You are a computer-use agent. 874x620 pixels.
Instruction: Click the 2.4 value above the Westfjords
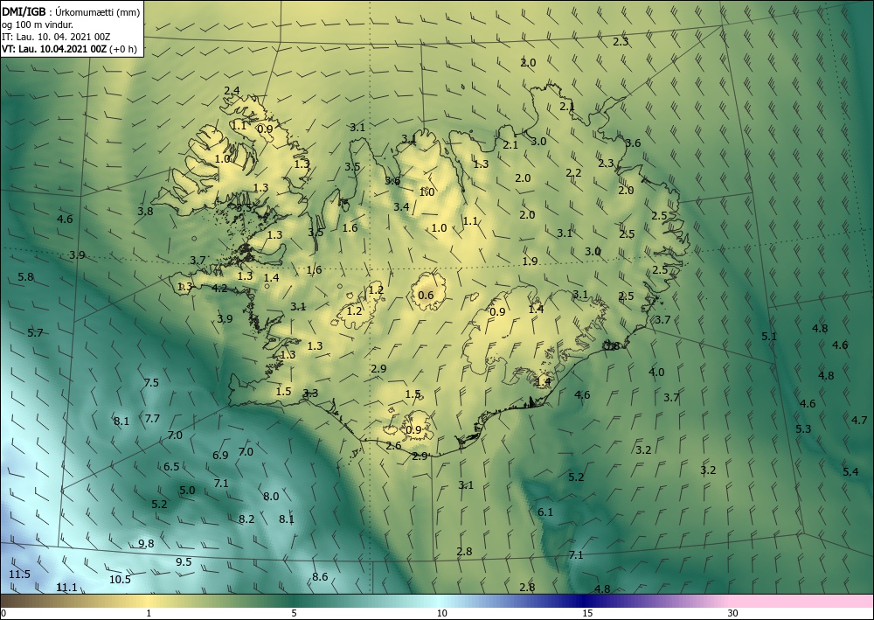[x=232, y=90]
